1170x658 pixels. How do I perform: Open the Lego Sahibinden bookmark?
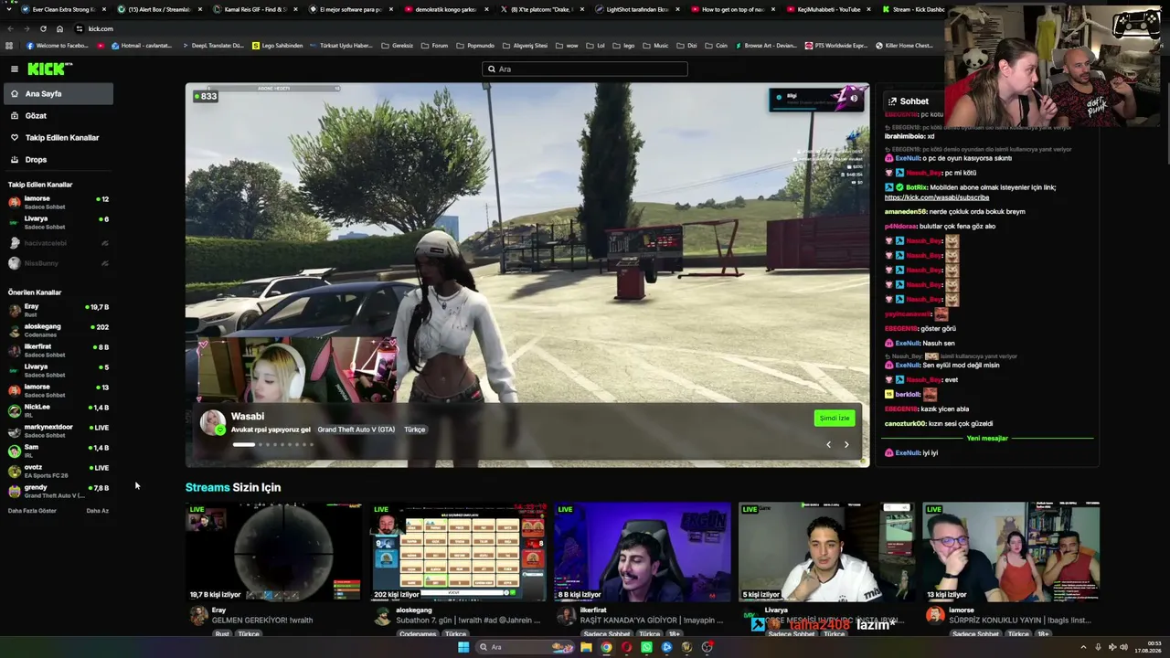coord(277,46)
